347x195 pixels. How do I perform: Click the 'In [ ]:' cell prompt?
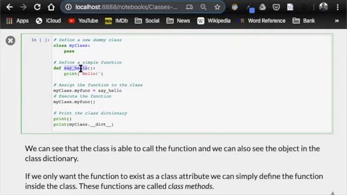[40, 40]
